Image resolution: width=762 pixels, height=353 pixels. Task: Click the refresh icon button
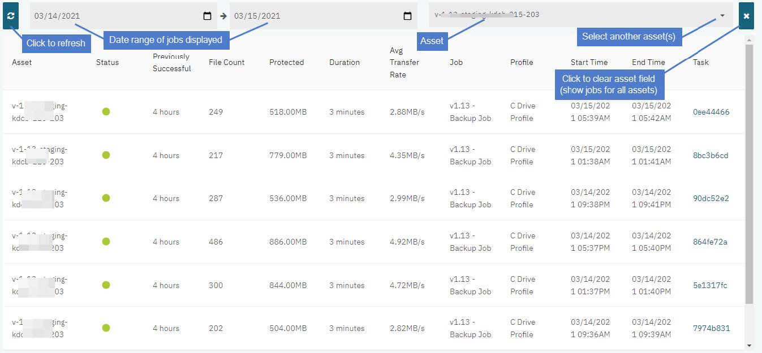coord(11,16)
